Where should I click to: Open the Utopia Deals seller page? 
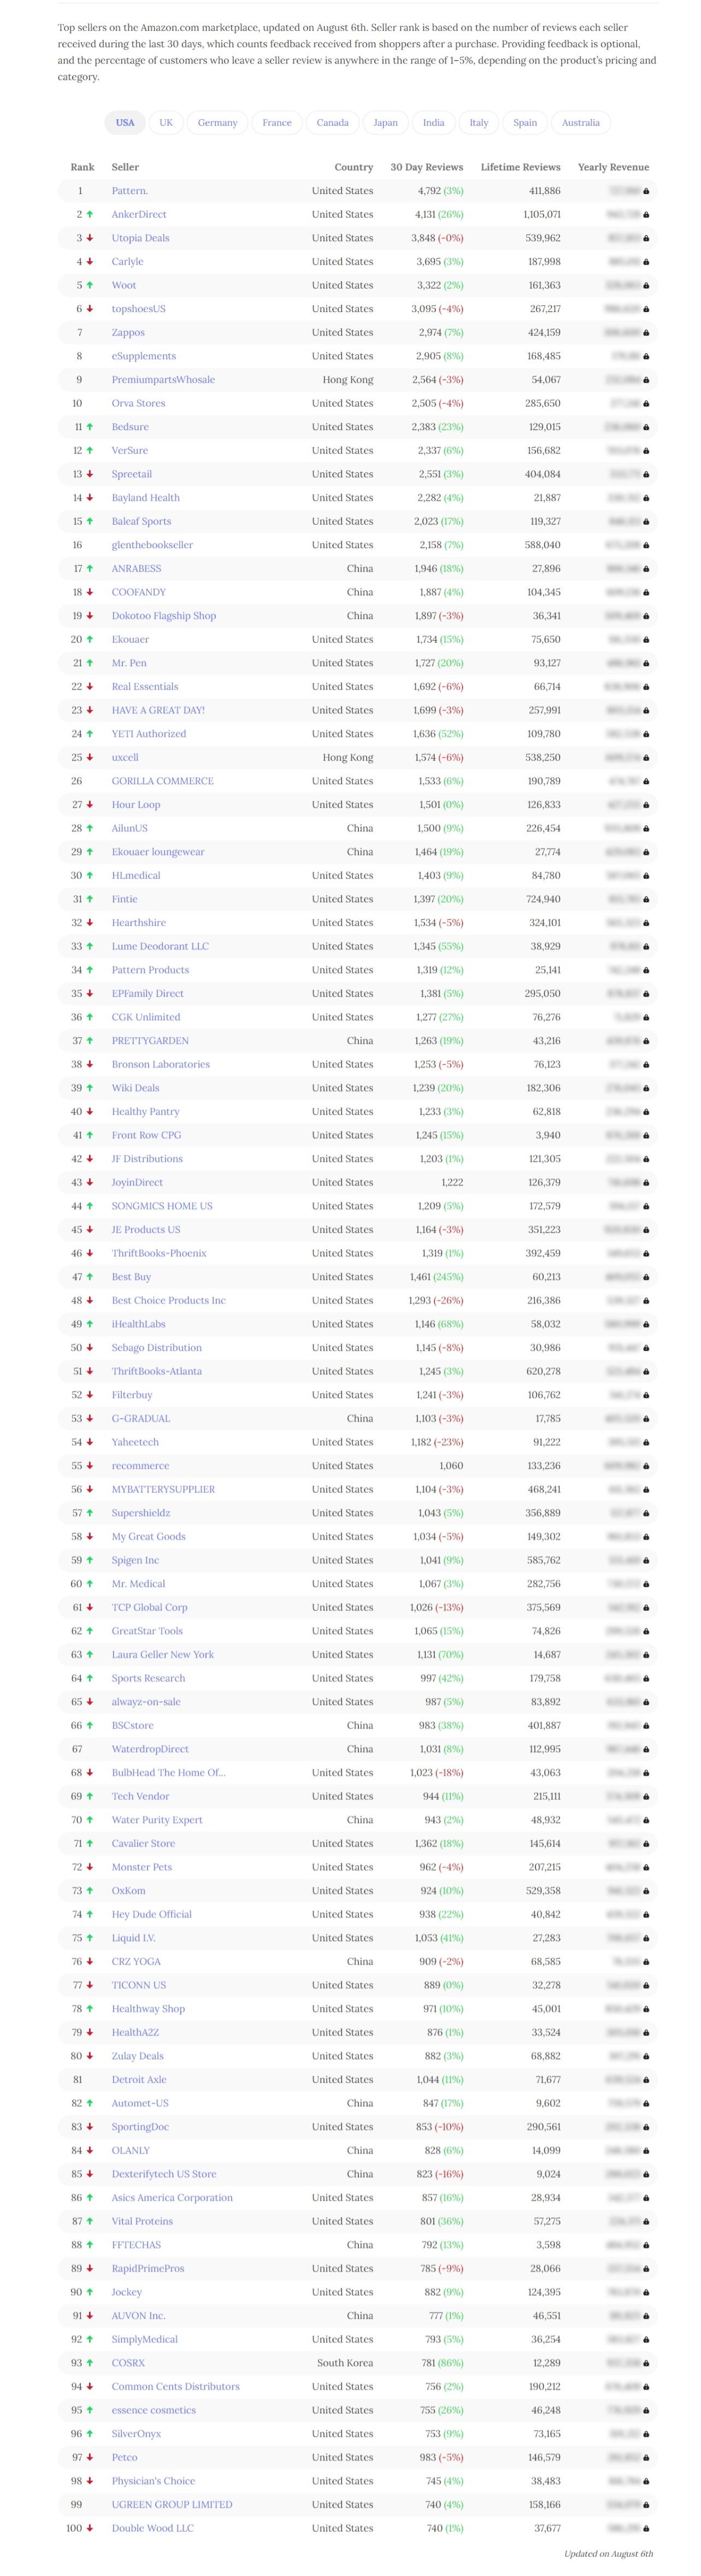[x=140, y=238]
